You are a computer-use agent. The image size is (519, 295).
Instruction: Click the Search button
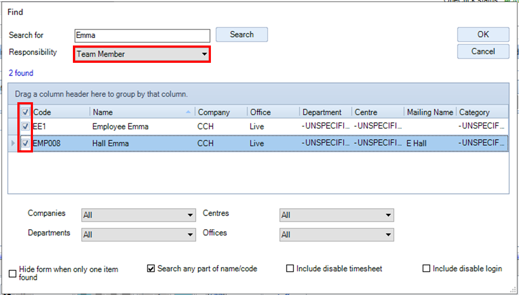(x=242, y=35)
